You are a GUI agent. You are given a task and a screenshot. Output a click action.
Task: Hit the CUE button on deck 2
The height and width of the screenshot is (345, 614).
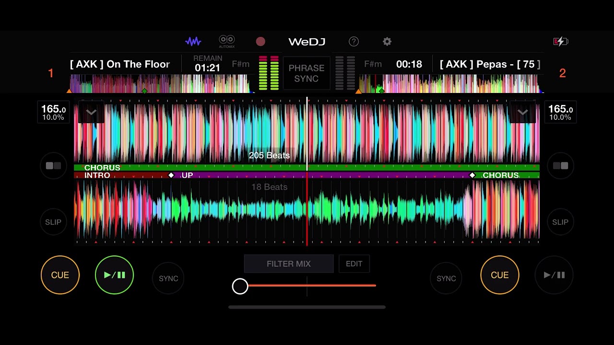(499, 275)
